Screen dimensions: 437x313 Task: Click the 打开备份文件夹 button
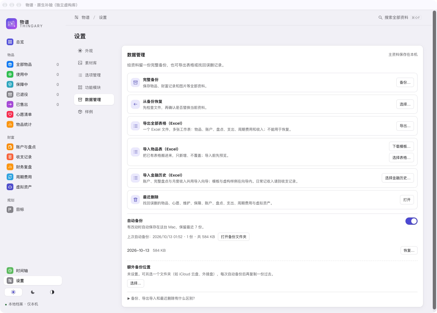tap(234, 237)
